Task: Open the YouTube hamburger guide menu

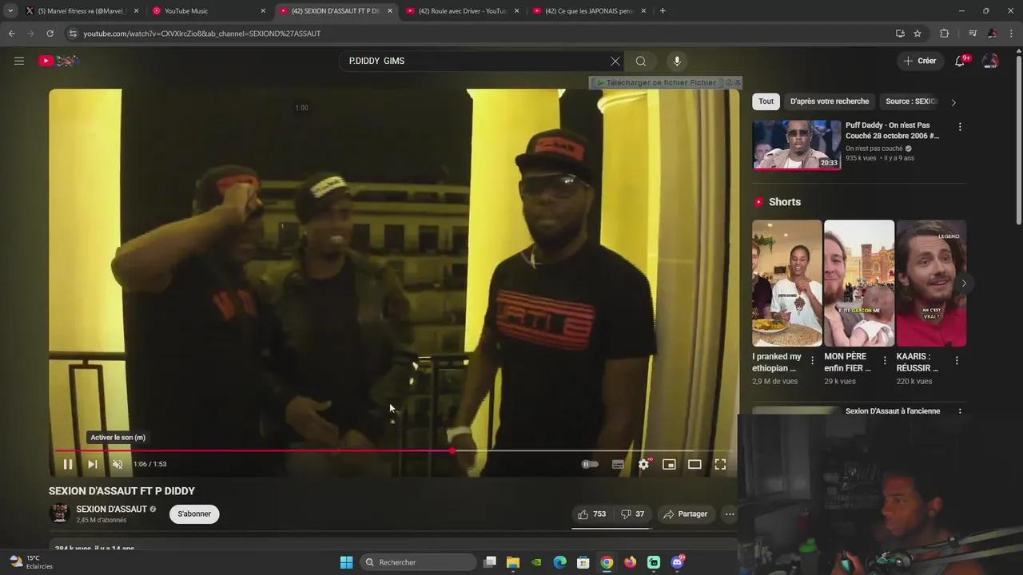Action: 19,61
